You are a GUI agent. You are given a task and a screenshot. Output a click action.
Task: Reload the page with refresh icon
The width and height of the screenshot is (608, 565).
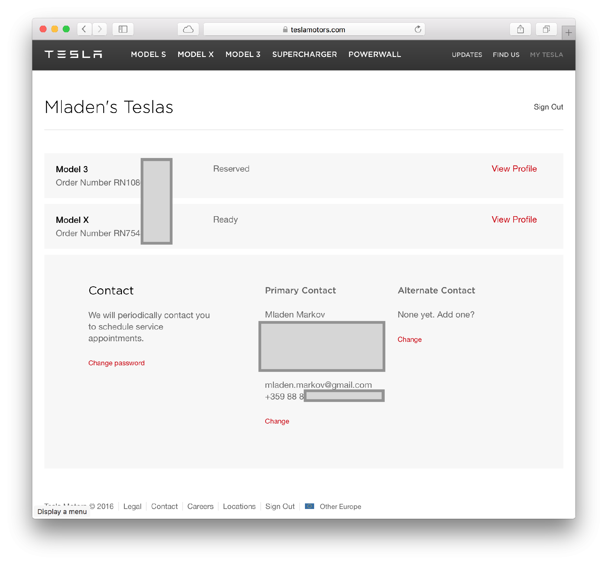pyautogui.click(x=418, y=29)
